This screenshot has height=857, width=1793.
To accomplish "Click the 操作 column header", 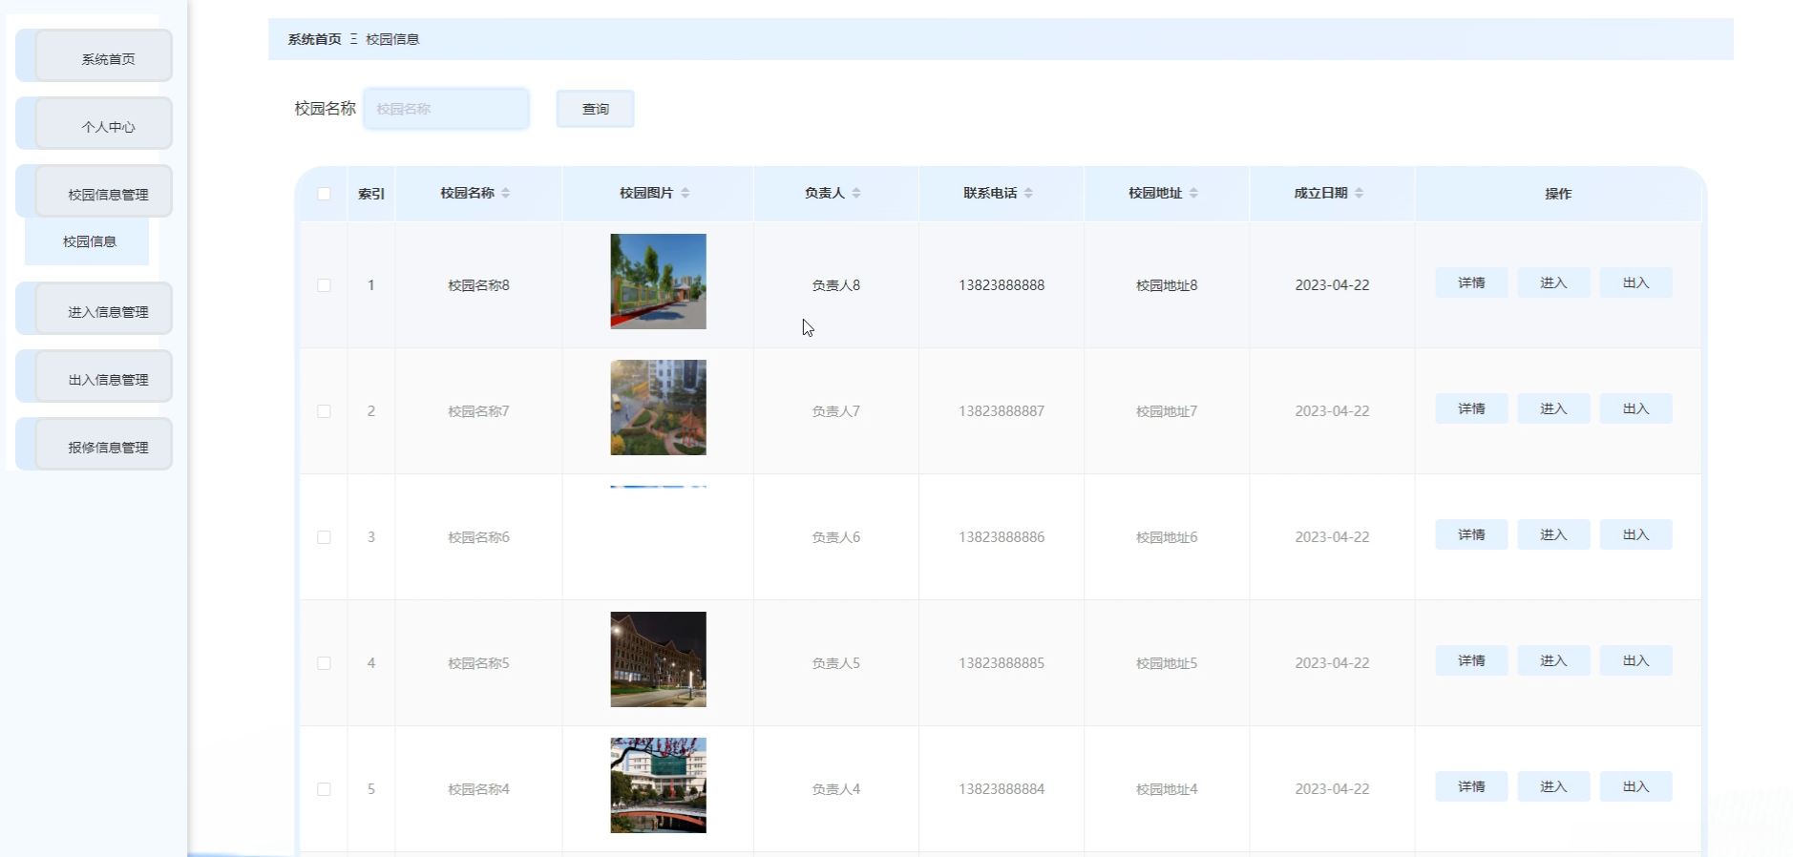I will click(1558, 194).
